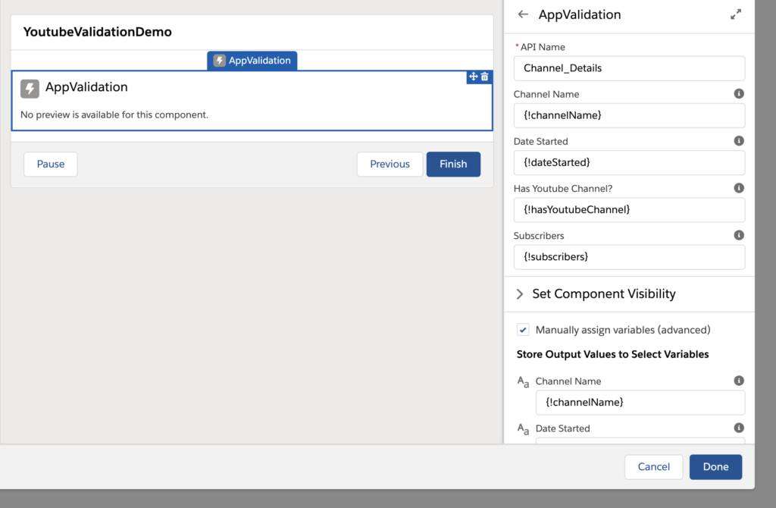Screen dimensions: 776x508
Task: Click Store Output Values to Select Variables heading
Action: [x=612, y=354]
